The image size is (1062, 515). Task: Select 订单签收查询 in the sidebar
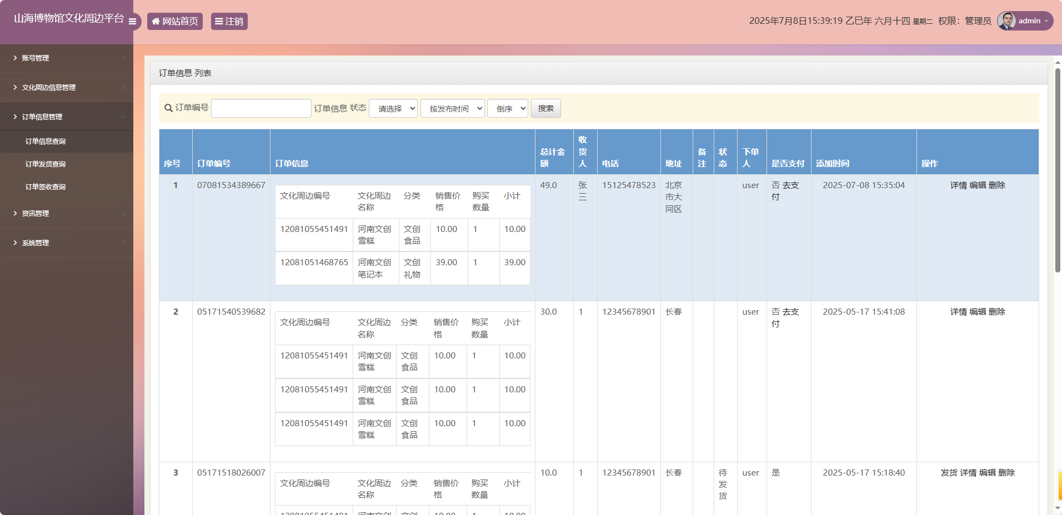pos(45,186)
